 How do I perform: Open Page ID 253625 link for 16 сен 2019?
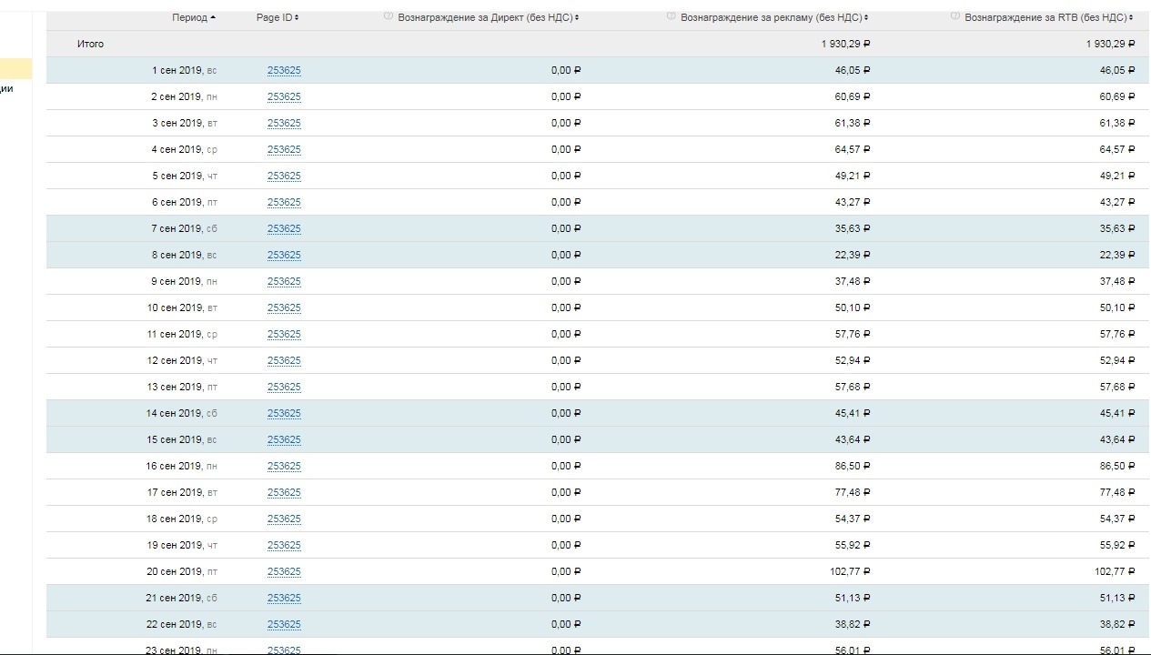(x=284, y=466)
